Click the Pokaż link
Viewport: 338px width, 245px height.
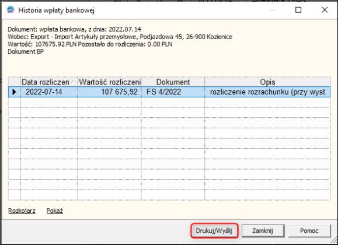(55, 211)
